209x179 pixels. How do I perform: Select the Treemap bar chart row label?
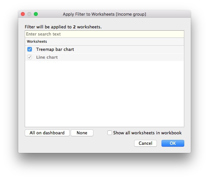coord(55,50)
